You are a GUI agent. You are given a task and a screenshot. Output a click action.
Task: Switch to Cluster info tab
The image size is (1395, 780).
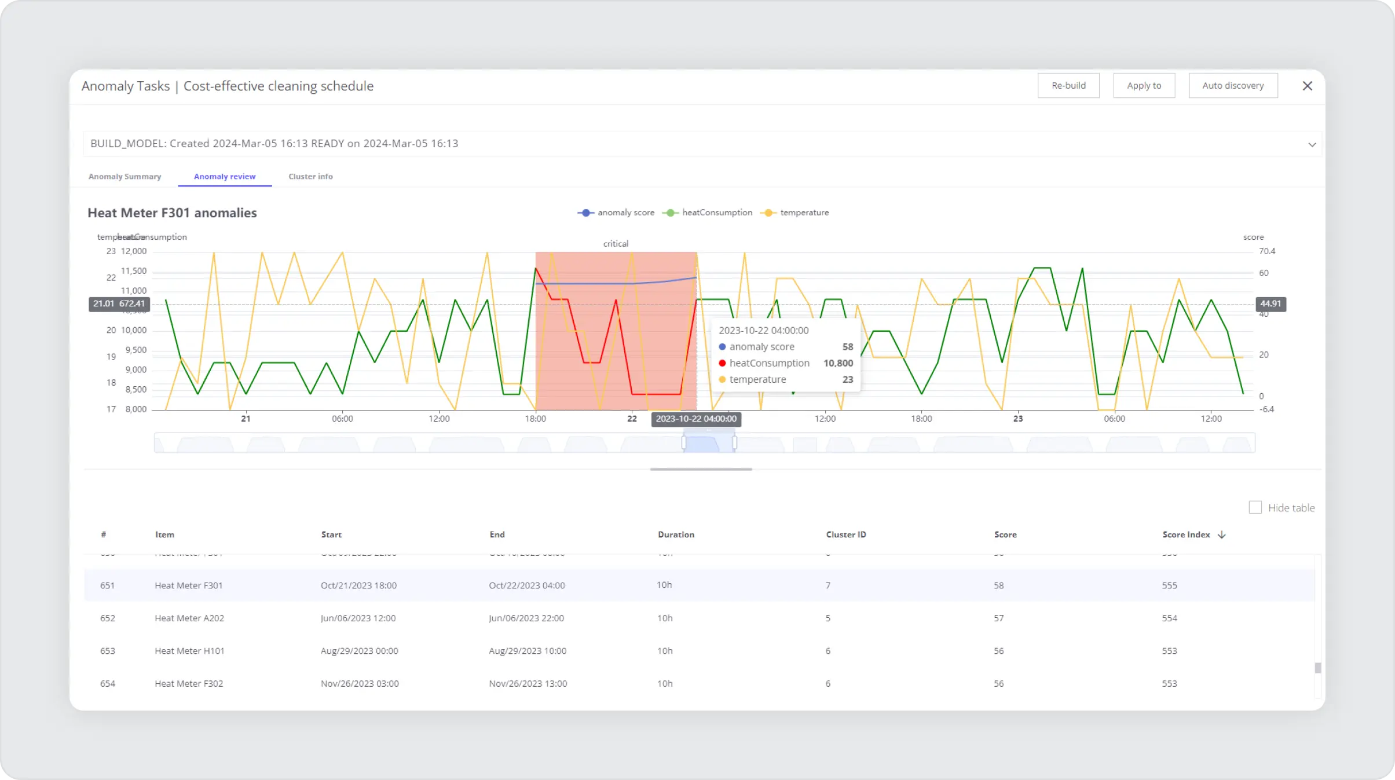[309, 176]
